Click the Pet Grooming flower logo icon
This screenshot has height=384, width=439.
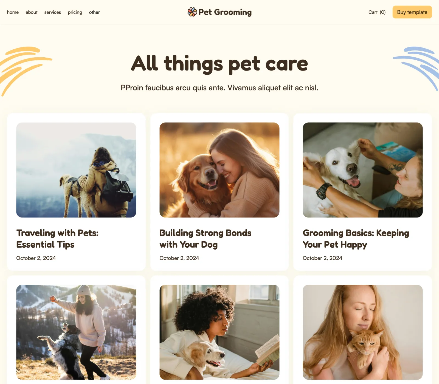[192, 12]
